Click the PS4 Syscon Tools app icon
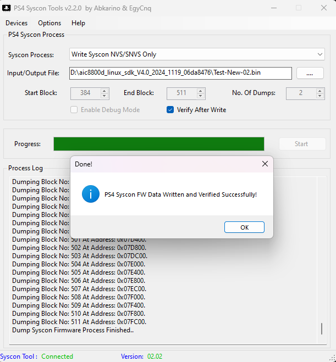Screen dimensions: 336x362 [7, 8]
